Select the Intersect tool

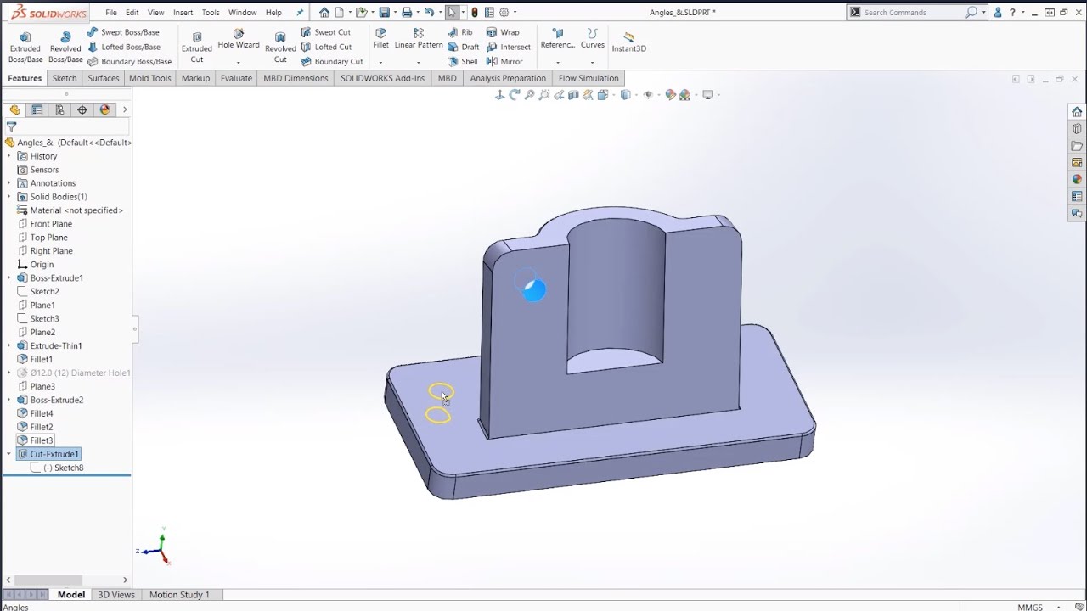[x=508, y=47]
